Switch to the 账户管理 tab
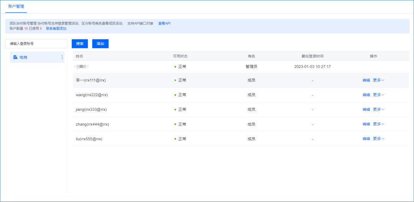This screenshot has height=202, width=414. 16,6
